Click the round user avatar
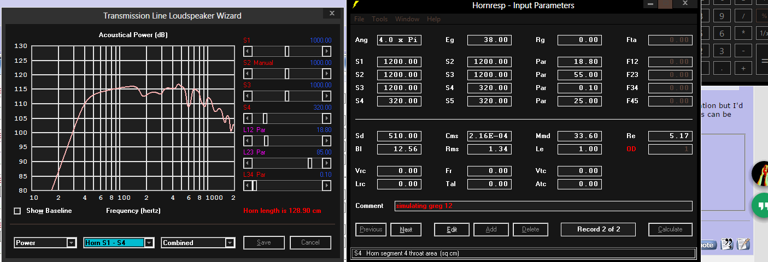This screenshot has height=262, width=768. [760, 174]
